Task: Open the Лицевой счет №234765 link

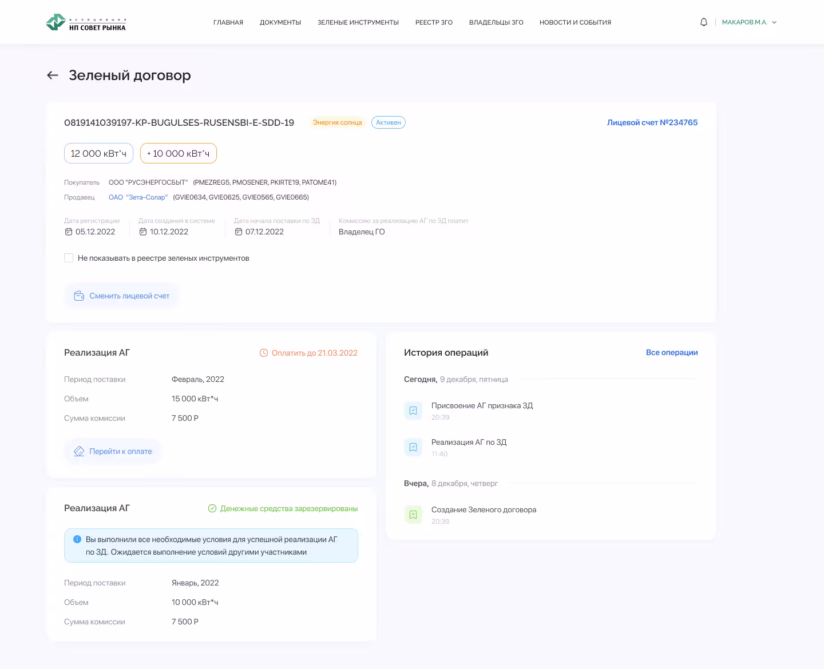Action: click(x=652, y=122)
